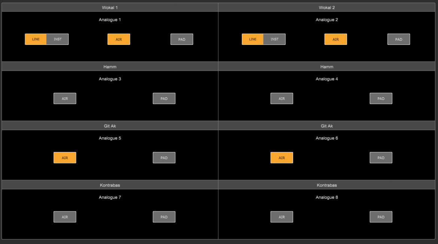
Task: Activate AIR on Analogue 8
Action: point(282,217)
